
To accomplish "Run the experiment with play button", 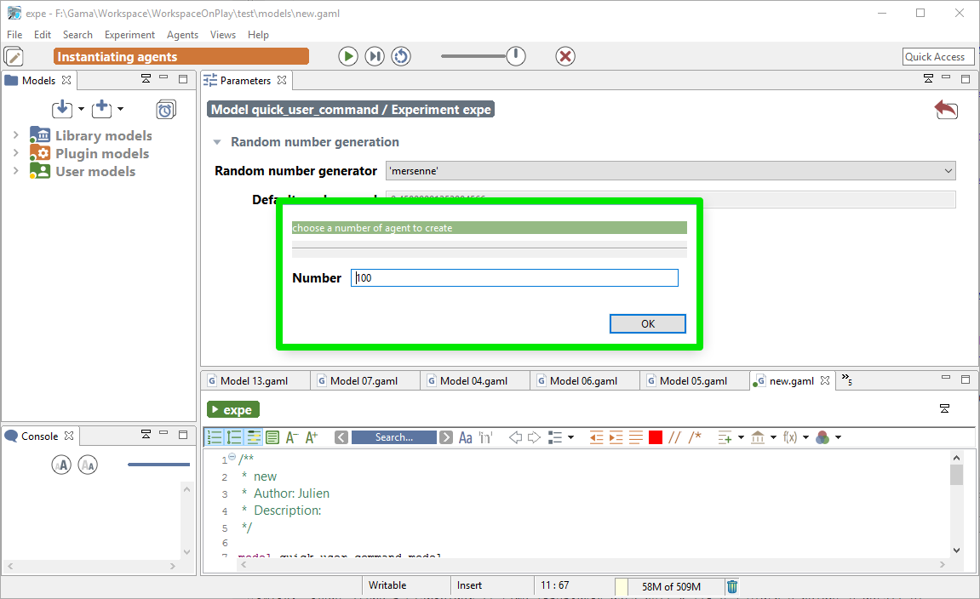I will [348, 56].
